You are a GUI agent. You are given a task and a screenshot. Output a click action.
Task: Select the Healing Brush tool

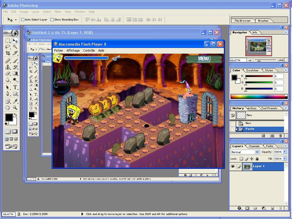click(8, 61)
